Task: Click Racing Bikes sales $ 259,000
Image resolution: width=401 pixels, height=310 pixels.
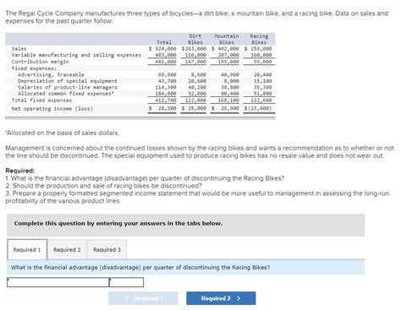Action: tap(258, 49)
